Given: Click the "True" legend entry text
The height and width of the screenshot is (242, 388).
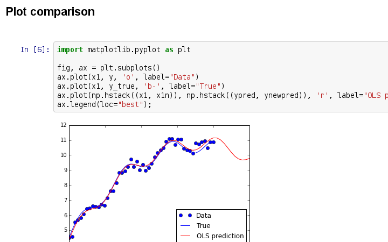Looking at the screenshot, I should click(x=203, y=226).
